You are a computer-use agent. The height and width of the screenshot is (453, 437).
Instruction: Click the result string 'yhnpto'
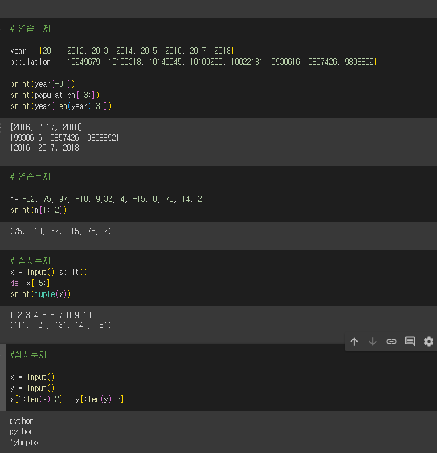tap(26, 442)
